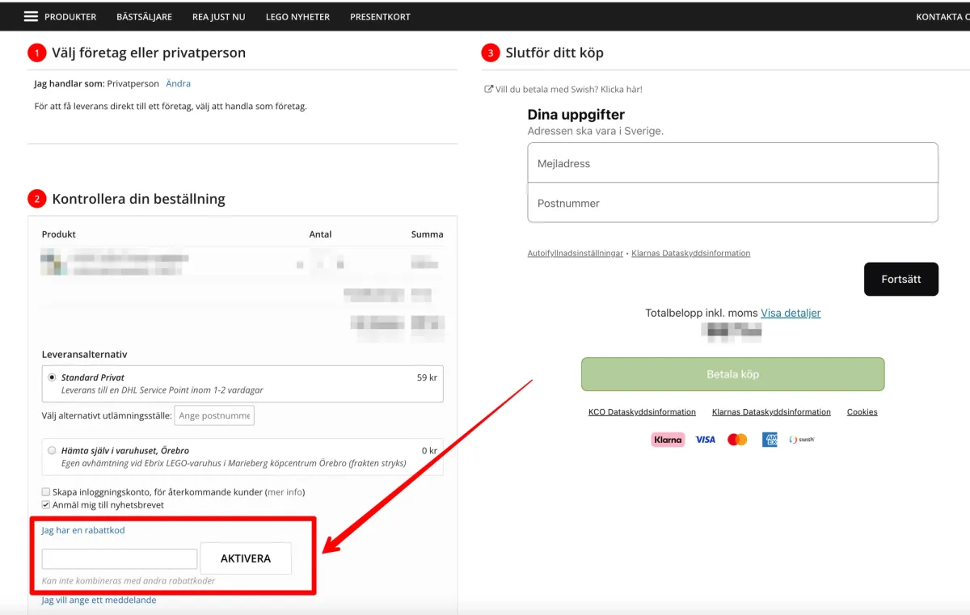The width and height of the screenshot is (970, 615).
Task: Click the Mastercard payment logo
Action: [x=737, y=440]
